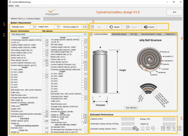
Task: Open the Recommended A1 range tab
Action: pos(151,34)
